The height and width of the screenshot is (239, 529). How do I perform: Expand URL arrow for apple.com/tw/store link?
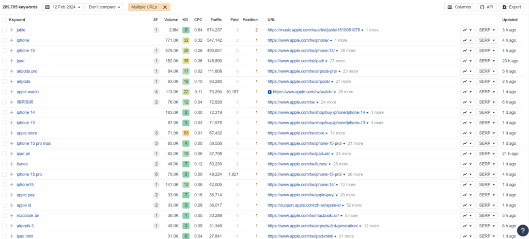[x=326, y=133]
